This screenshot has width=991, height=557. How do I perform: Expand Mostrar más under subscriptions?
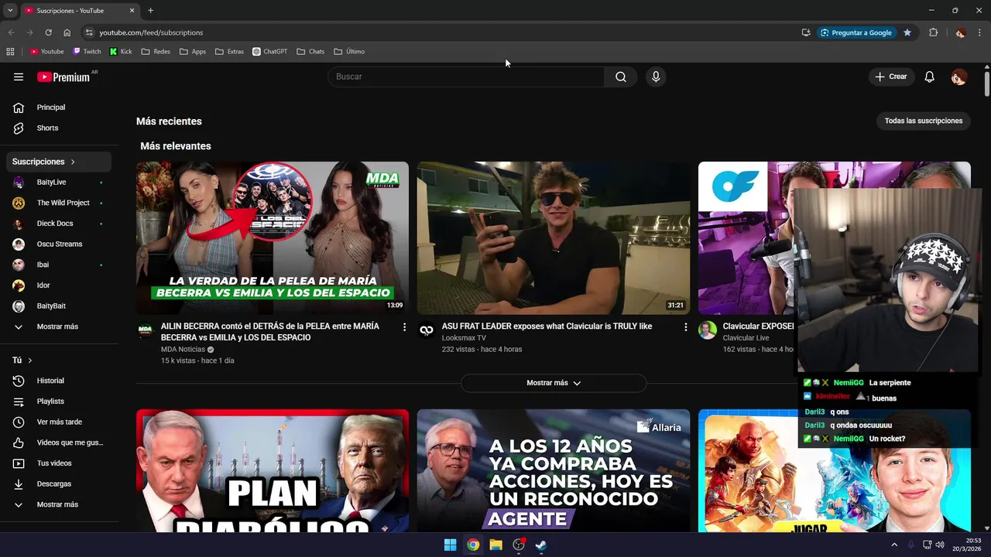pos(59,326)
